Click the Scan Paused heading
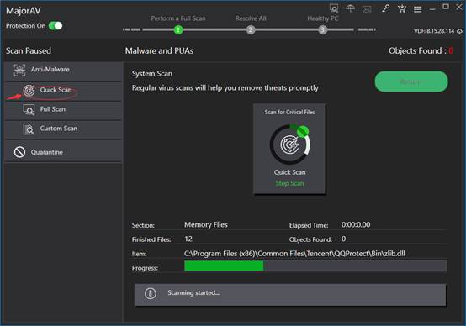 [29, 50]
